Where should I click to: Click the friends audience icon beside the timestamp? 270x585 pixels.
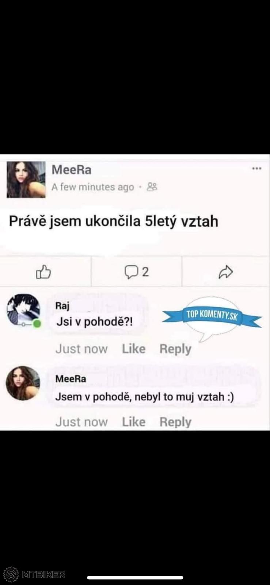[152, 187]
